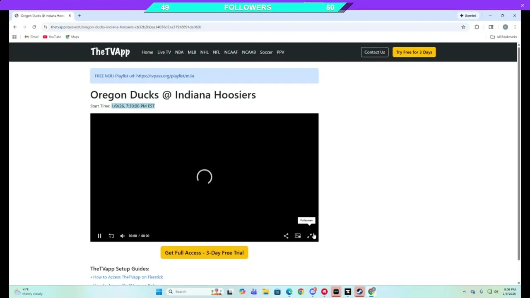Image resolution: width=530 pixels, height=298 pixels.
Task: Open Maps bookmark
Action: (x=72, y=37)
